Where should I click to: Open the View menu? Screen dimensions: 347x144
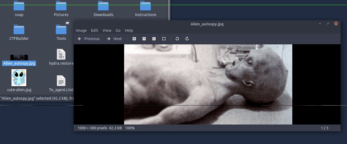(107, 30)
